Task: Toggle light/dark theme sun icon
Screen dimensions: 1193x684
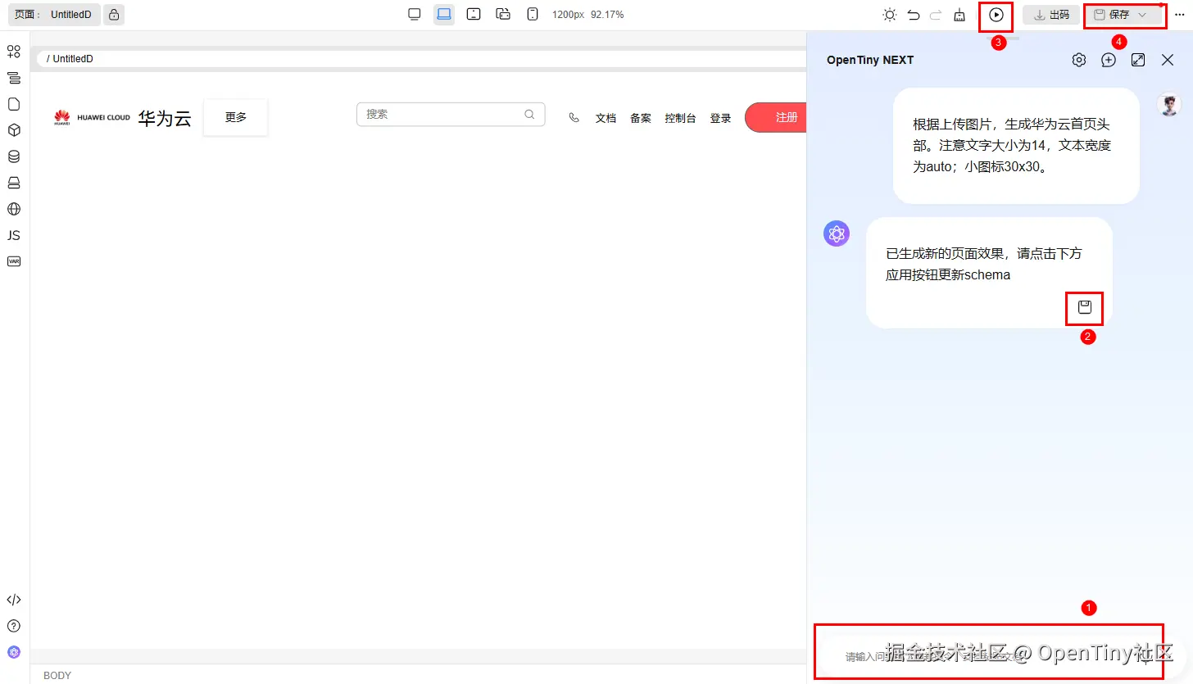Action: tap(890, 15)
